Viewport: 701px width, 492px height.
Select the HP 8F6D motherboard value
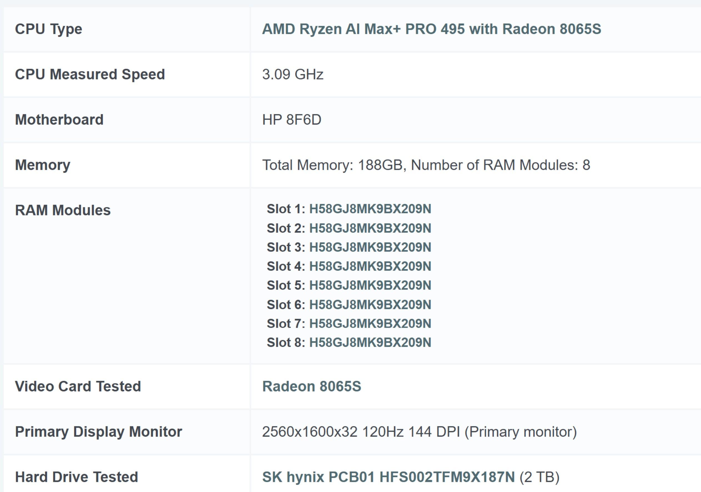(x=291, y=120)
